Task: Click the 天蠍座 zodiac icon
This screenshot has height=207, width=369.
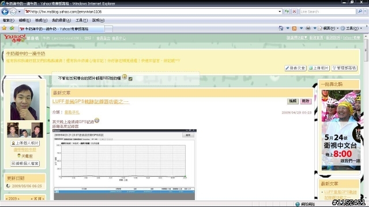Action: pyautogui.click(x=19, y=156)
